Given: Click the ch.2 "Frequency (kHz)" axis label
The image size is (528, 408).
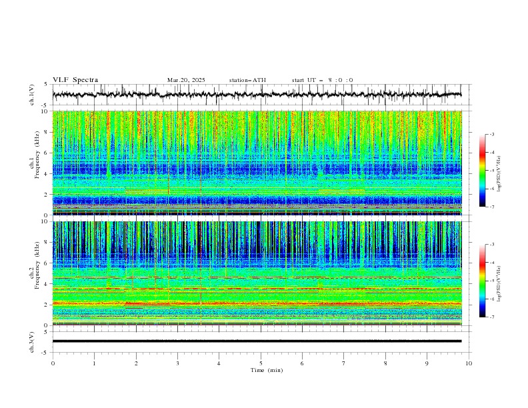Looking at the screenshot, I should (x=37, y=264).
